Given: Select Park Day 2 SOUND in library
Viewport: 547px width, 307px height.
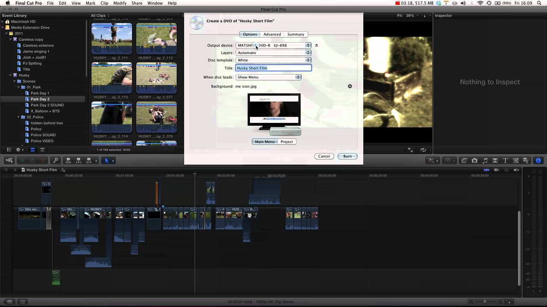Looking at the screenshot, I should click(x=47, y=105).
